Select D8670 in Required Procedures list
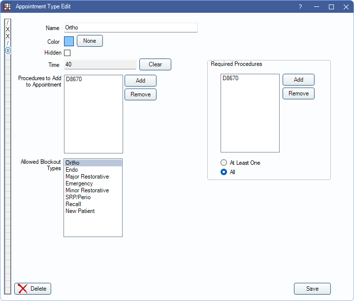 click(230, 78)
